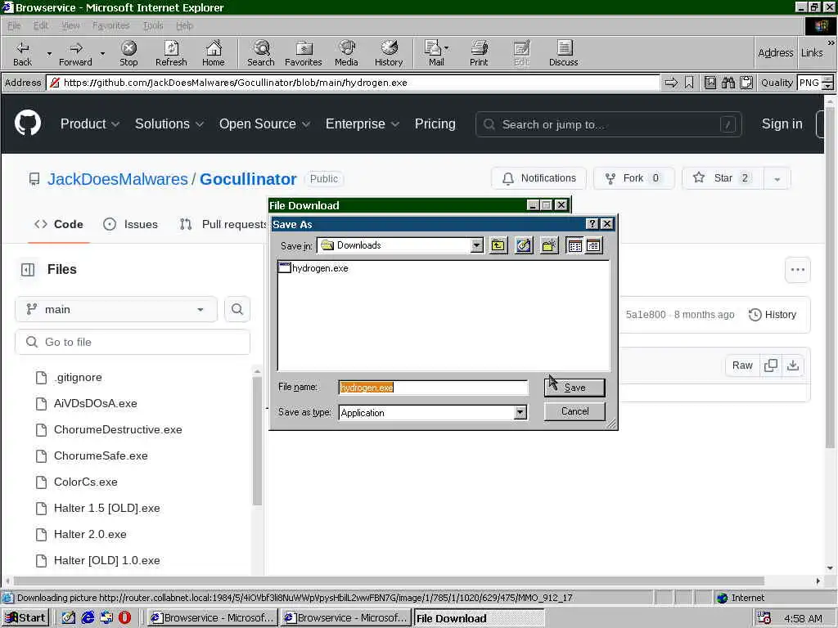The image size is (838, 628).
Task: Expand the Open Source navigation menu
Action: [264, 124]
